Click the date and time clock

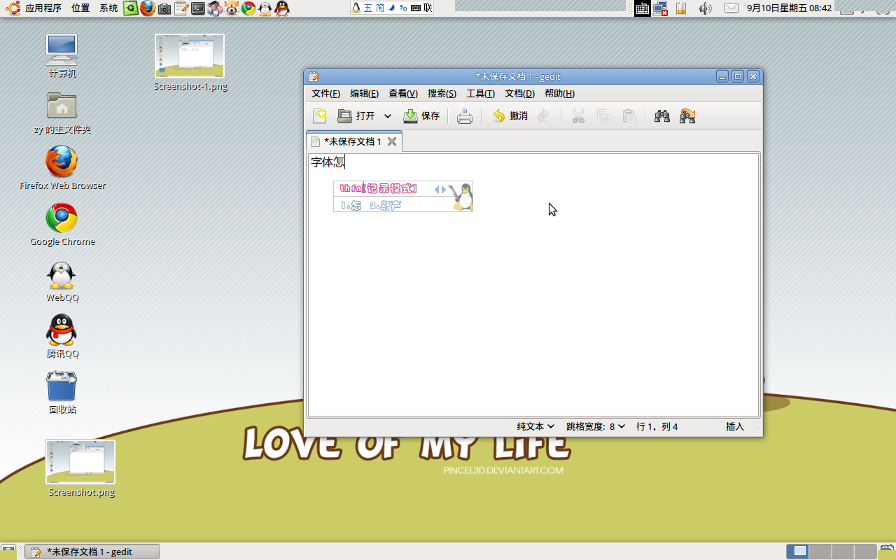(790, 8)
